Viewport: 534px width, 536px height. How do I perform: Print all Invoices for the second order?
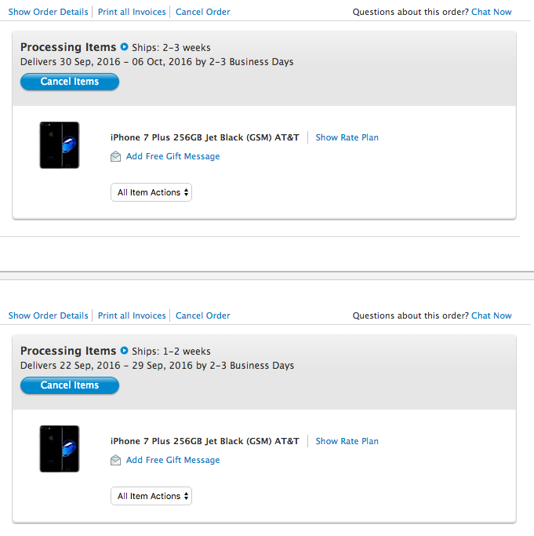coord(132,315)
